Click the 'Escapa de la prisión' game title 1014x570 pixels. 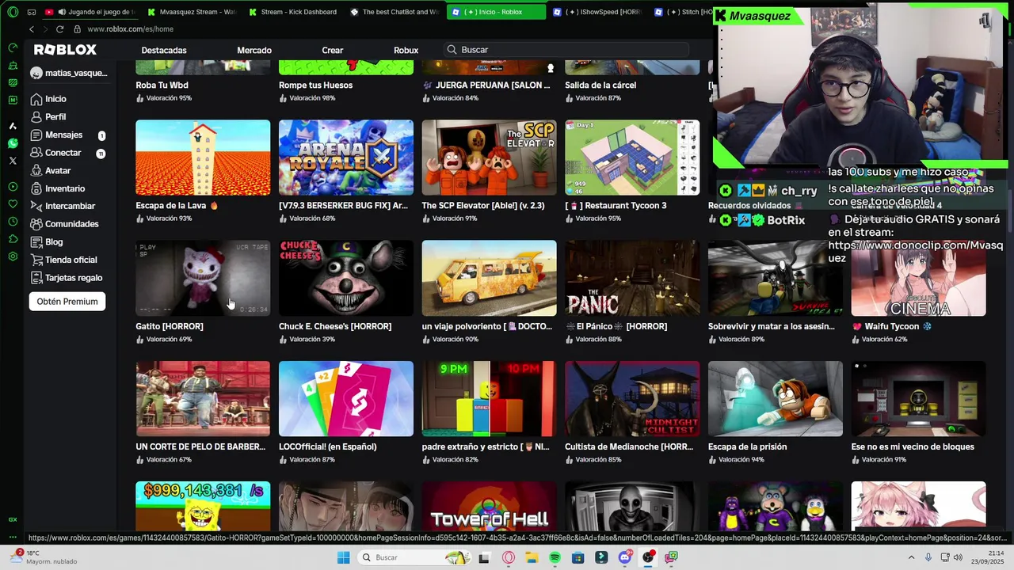coord(747,446)
